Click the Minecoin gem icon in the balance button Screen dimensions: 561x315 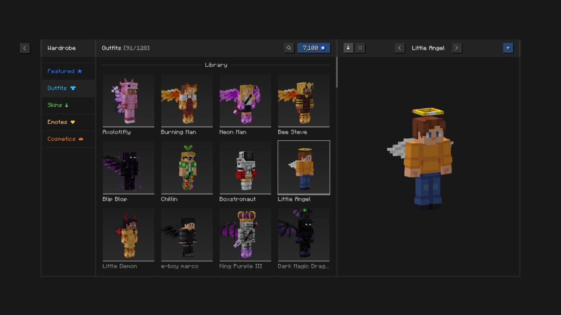[x=323, y=48]
